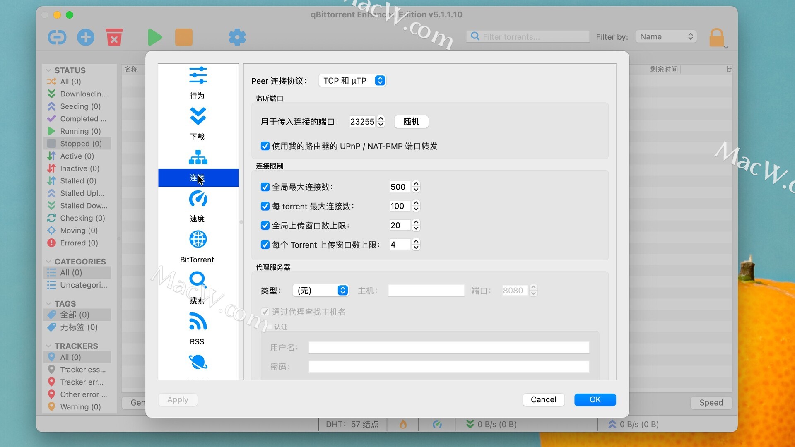Click the Cancel button

coord(543,399)
